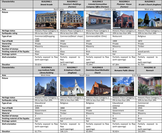The width and height of the screenshot is (162, 133).
Task: Click the upper 'Earthquake rating' row label
Action: 10,33
